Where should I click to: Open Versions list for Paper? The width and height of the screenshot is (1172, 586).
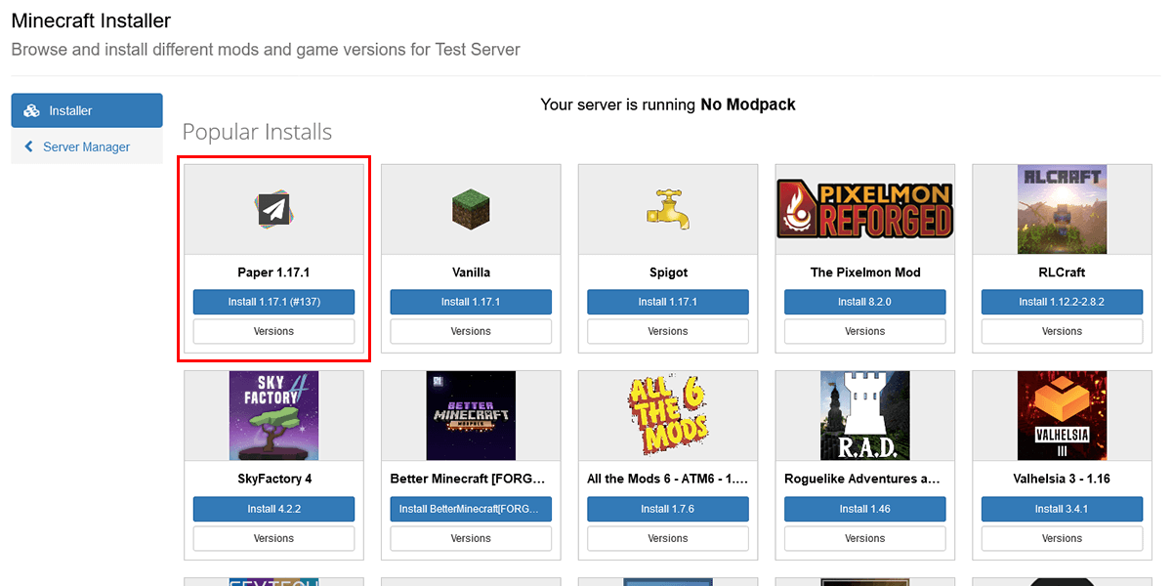coord(273,331)
